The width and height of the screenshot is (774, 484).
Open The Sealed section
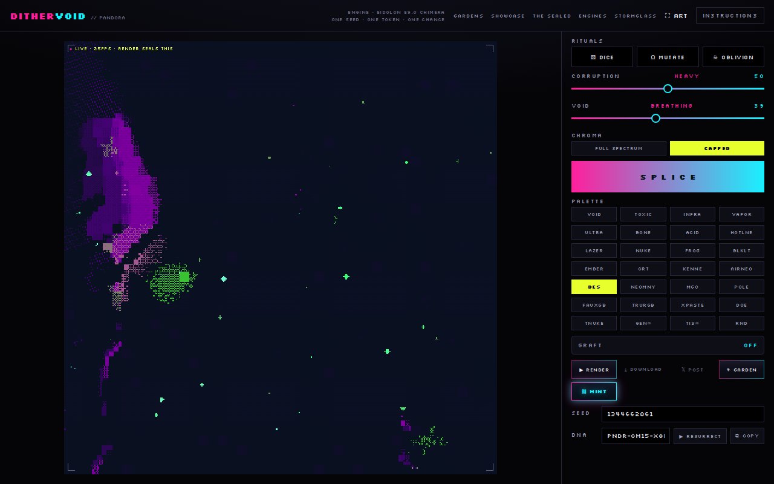point(552,16)
